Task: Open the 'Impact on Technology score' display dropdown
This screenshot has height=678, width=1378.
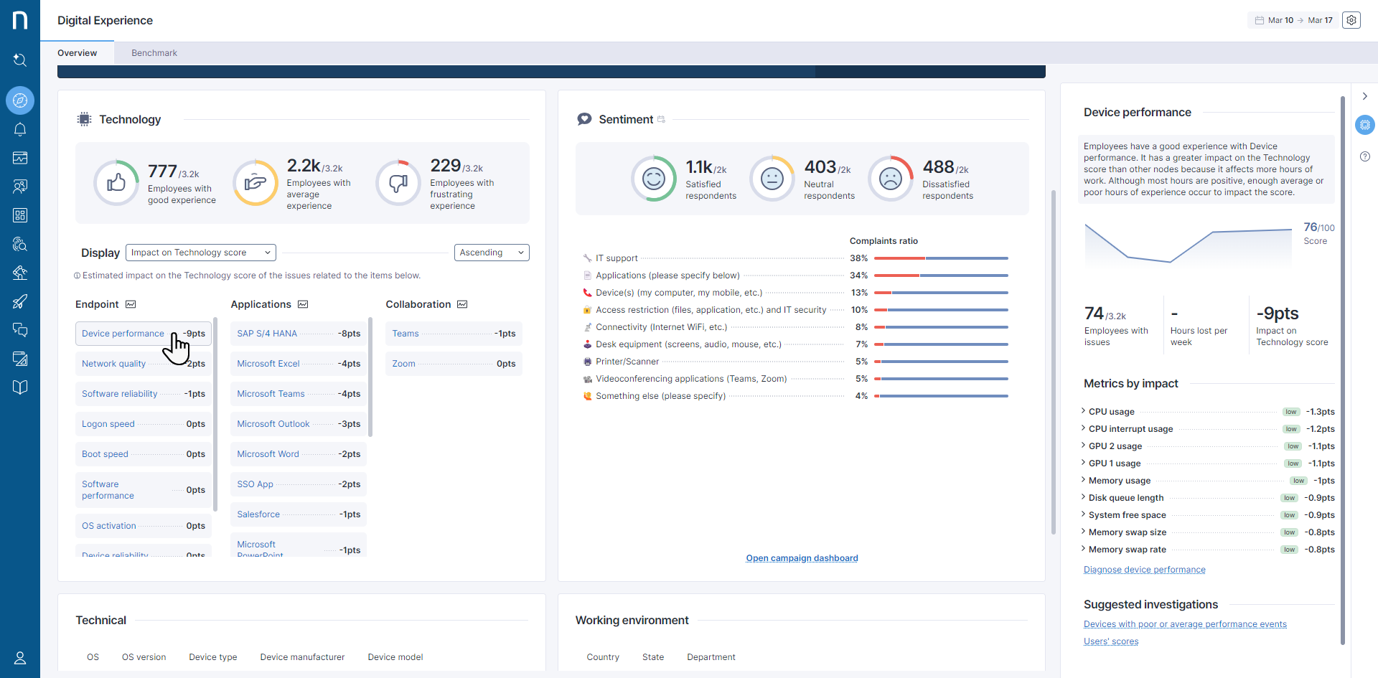Action: click(201, 253)
